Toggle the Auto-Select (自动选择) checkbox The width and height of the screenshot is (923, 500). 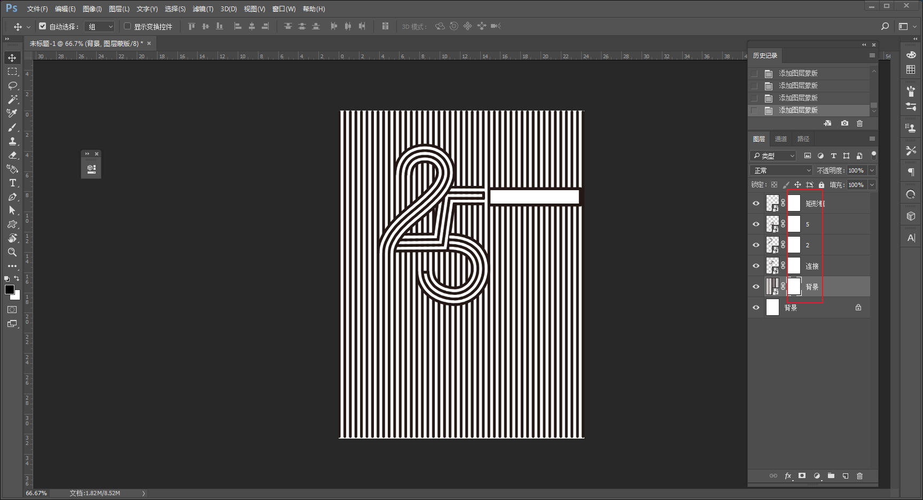coord(43,26)
